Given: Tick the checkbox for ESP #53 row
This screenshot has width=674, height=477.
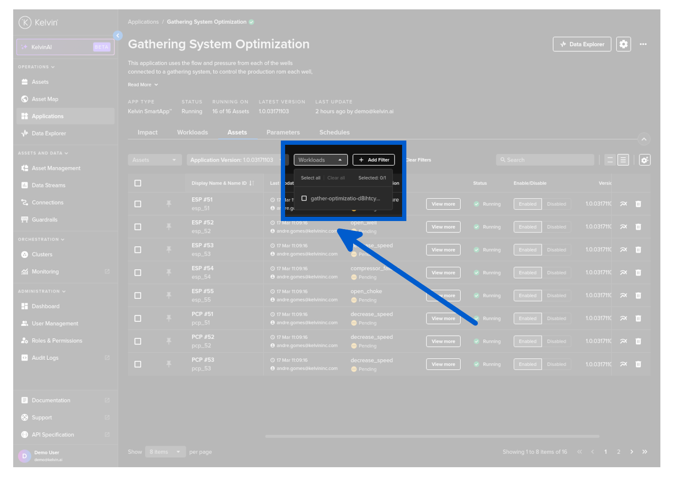Looking at the screenshot, I should pos(138,250).
